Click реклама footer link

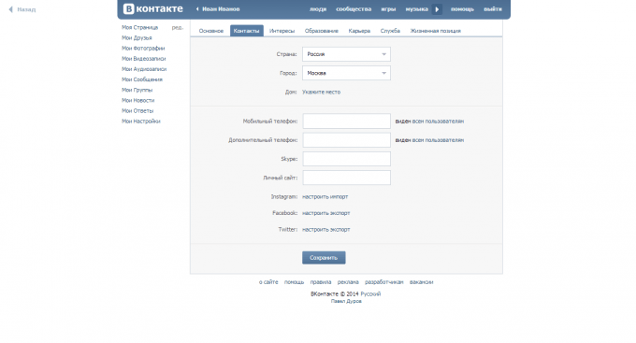coord(348,281)
